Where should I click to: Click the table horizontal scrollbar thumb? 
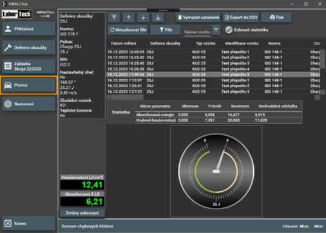tap(127, 97)
